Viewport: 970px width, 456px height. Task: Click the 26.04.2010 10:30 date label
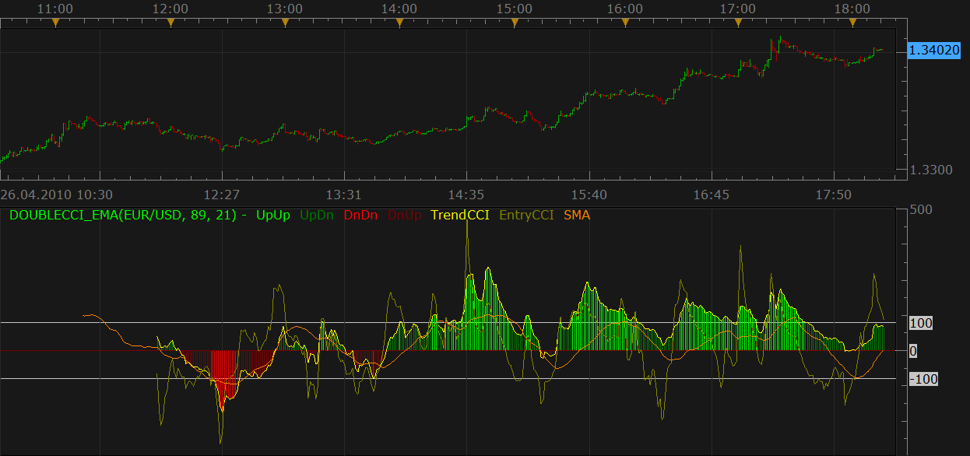click(x=57, y=193)
